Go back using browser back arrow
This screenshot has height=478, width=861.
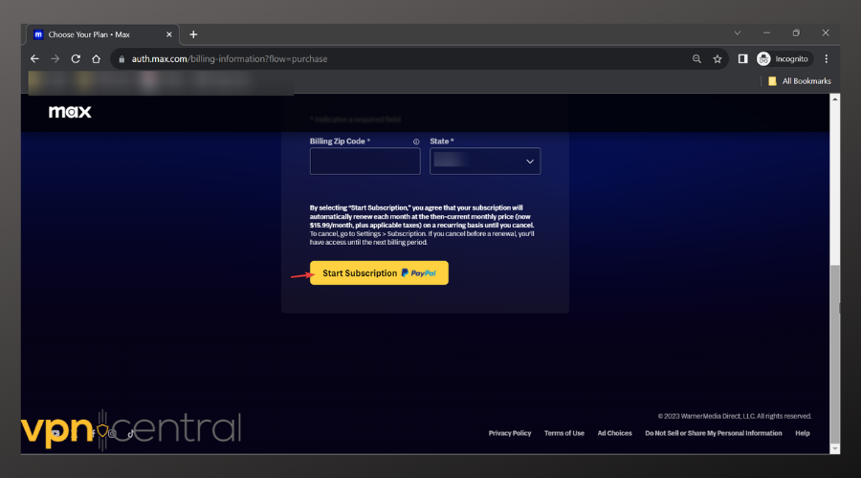[x=34, y=58]
